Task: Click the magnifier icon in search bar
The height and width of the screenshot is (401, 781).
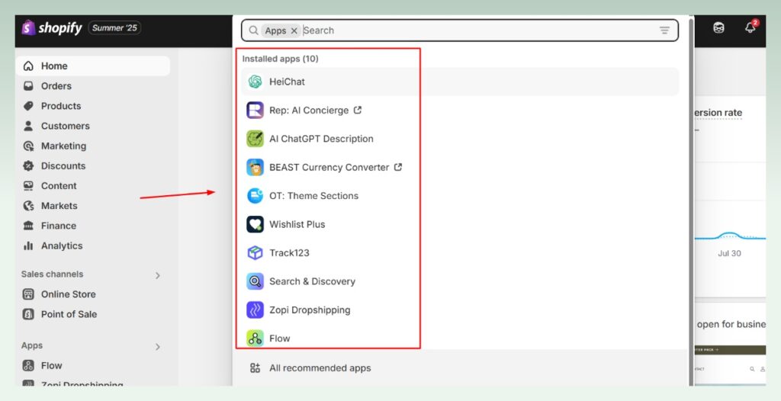Action: pyautogui.click(x=253, y=30)
